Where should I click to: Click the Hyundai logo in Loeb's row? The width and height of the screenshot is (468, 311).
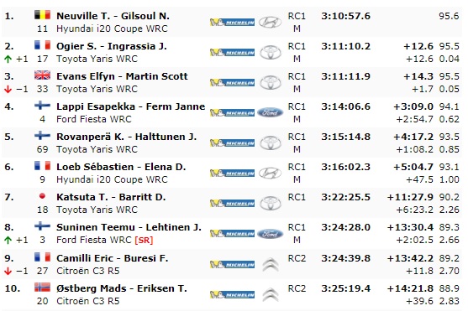(x=270, y=173)
